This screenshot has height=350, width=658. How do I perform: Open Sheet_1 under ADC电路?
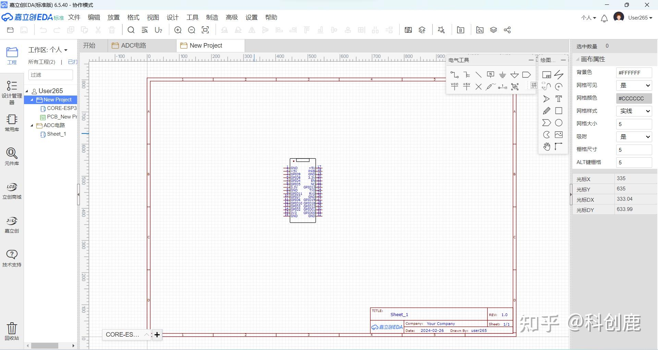[53, 134]
